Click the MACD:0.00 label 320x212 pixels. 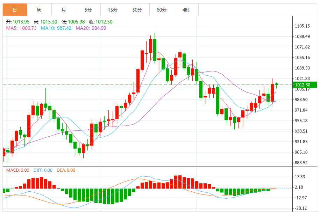tap(17, 170)
